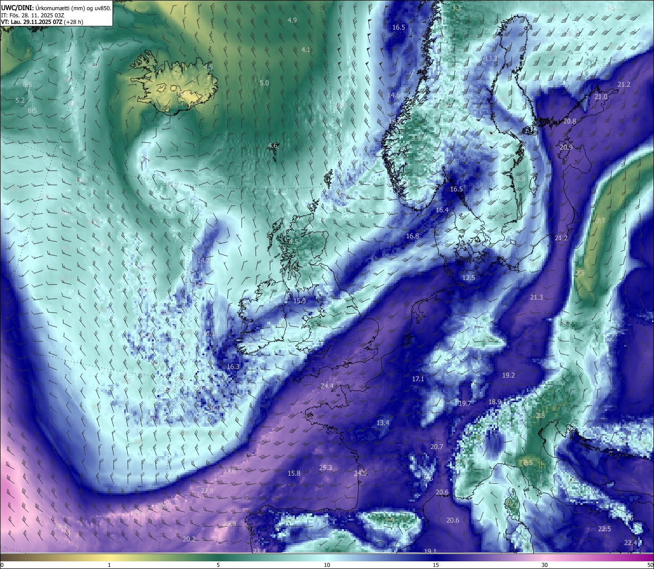Click the map value '24.4'
This screenshot has width=654, height=569.
coord(327,386)
